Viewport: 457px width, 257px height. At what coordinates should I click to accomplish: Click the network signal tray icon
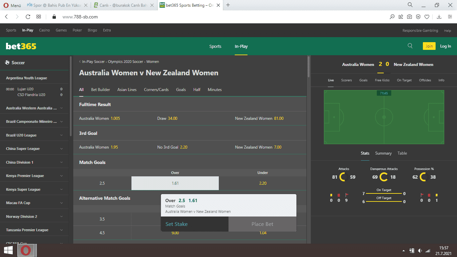click(428, 251)
